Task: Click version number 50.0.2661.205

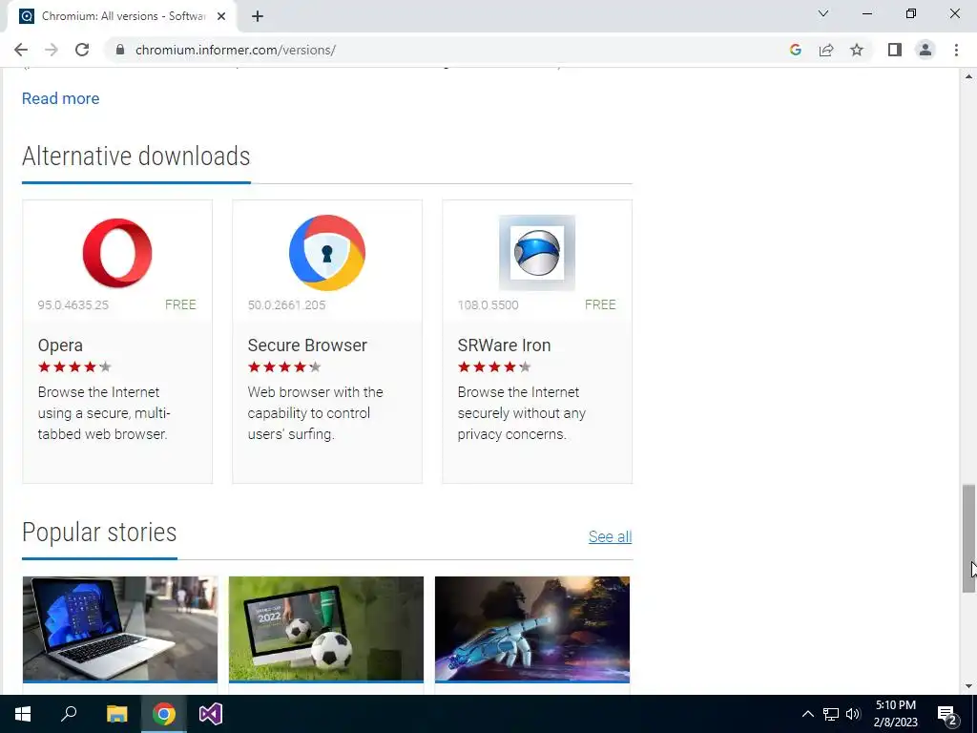Action: click(286, 304)
